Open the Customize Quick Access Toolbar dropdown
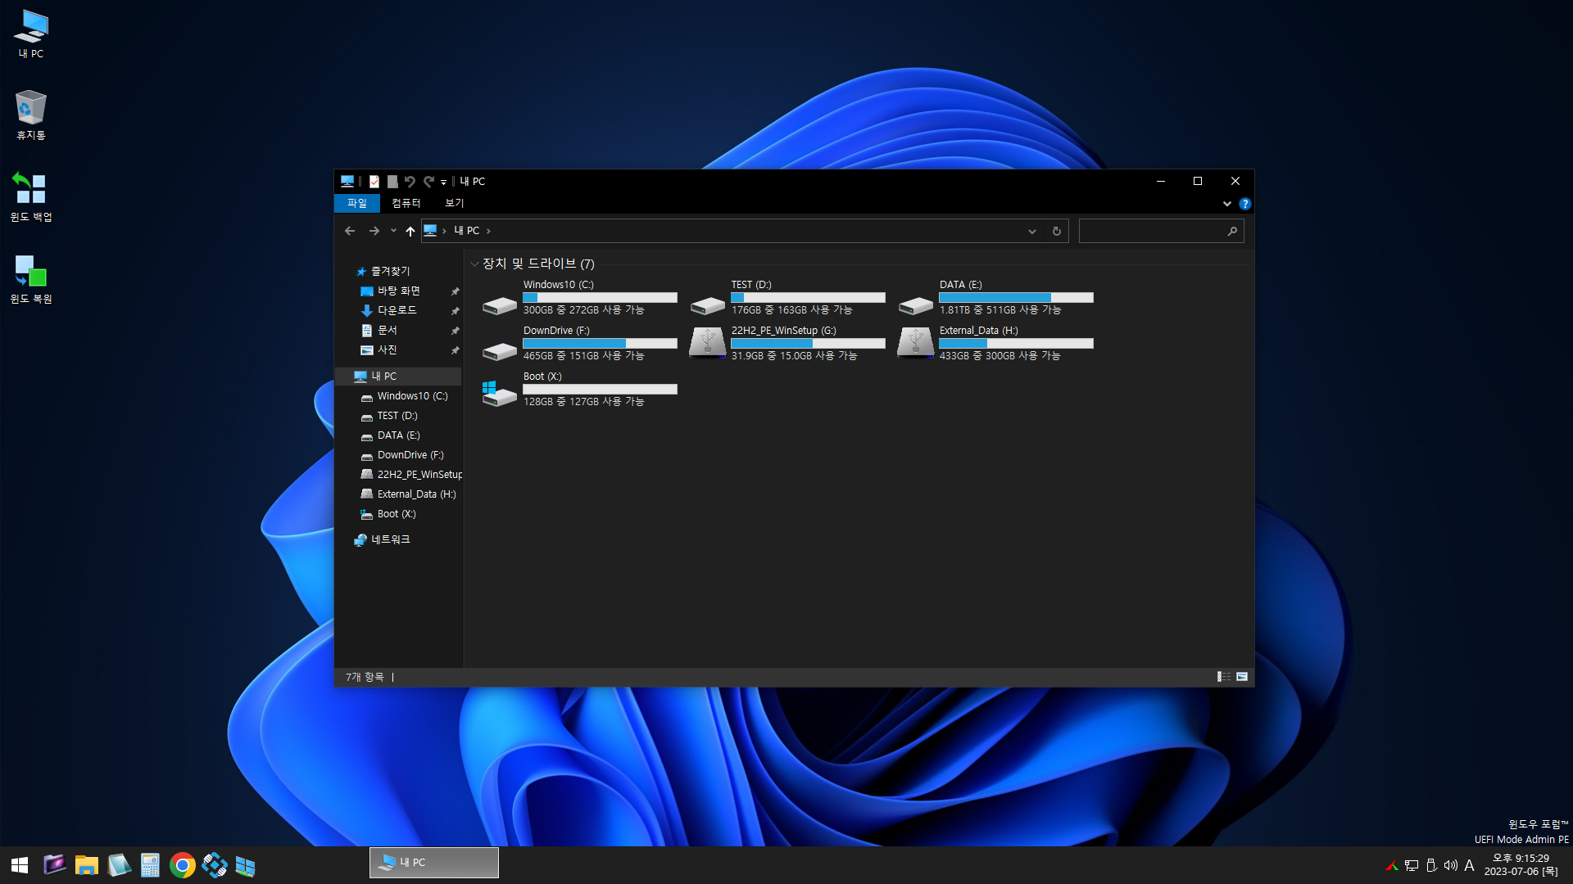 tap(443, 183)
